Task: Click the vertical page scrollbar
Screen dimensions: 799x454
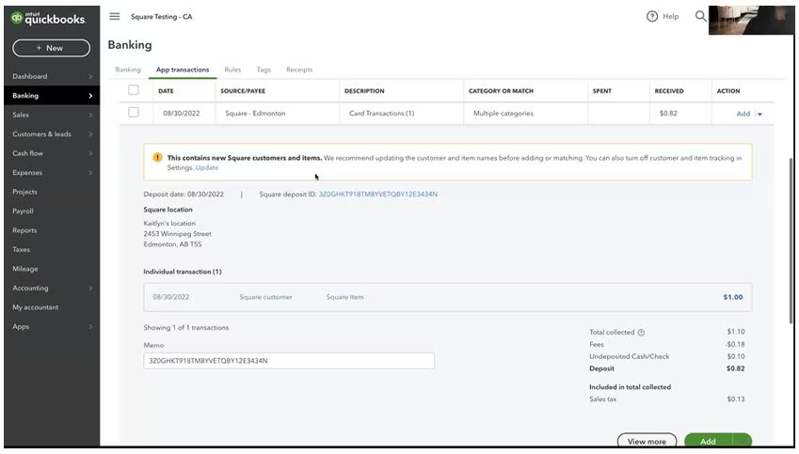Action: [791, 241]
